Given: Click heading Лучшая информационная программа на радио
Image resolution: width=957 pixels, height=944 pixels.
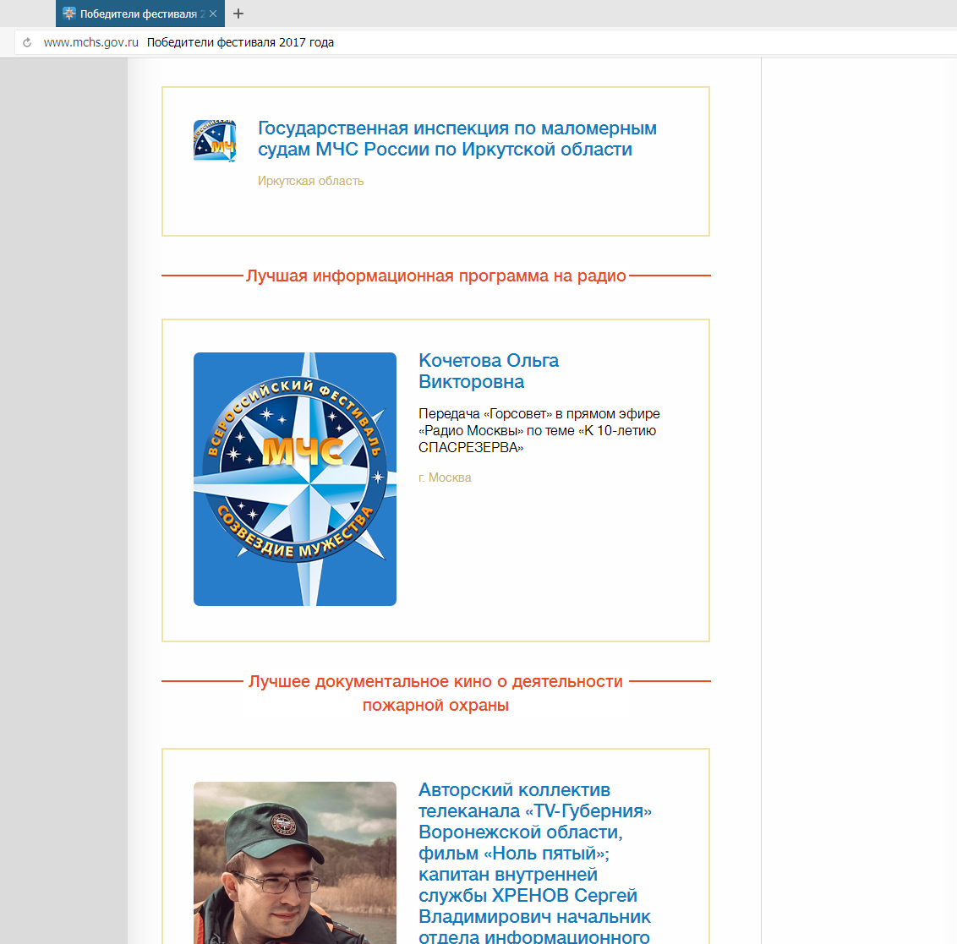Looking at the screenshot, I should coord(435,276).
